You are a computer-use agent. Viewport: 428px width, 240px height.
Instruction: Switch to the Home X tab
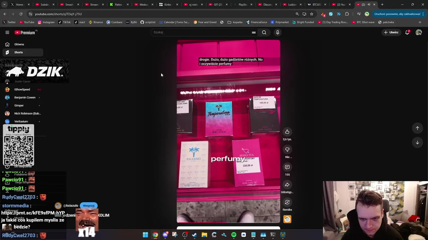20,5
